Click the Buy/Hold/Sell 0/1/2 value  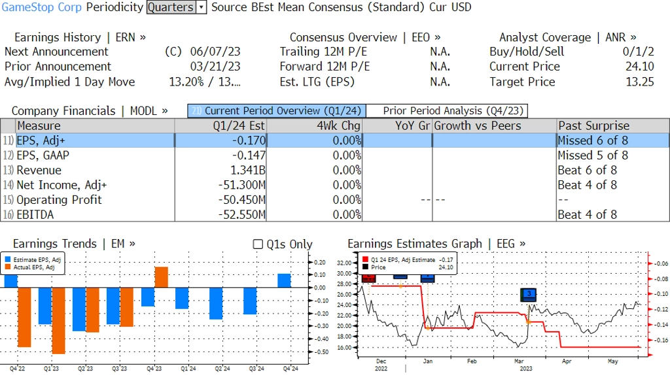point(639,52)
